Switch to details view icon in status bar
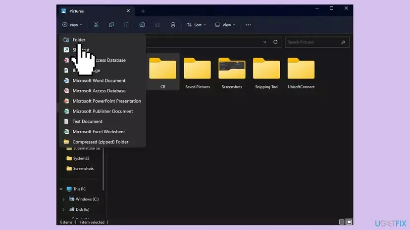The width and height of the screenshot is (410, 230). 342,222
